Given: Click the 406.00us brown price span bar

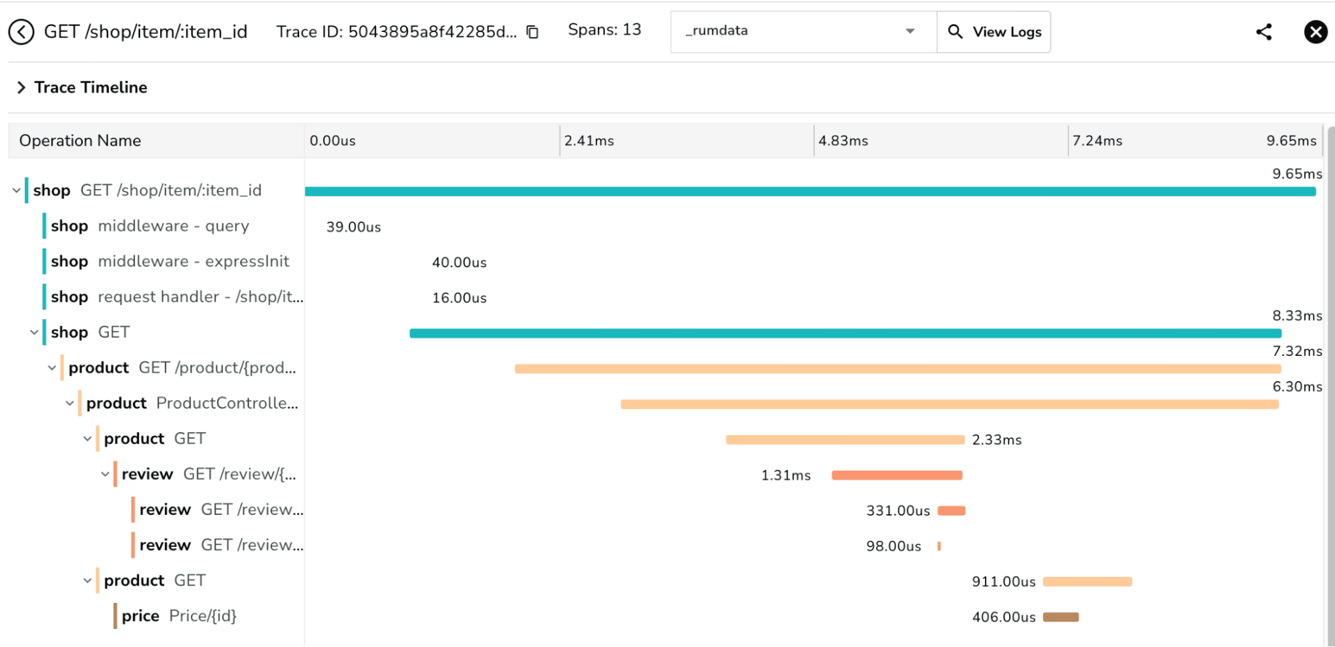Looking at the screenshot, I should click(x=1061, y=617).
